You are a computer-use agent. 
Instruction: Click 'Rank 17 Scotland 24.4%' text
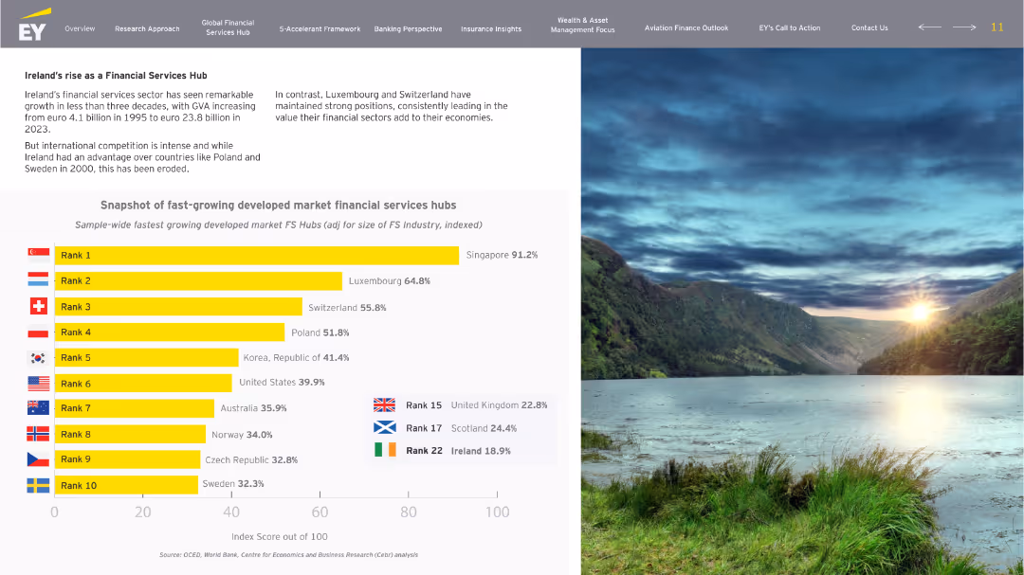tap(461, 428)
